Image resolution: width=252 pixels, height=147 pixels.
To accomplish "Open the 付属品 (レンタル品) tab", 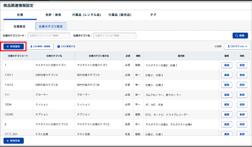I will coord(87,15).
